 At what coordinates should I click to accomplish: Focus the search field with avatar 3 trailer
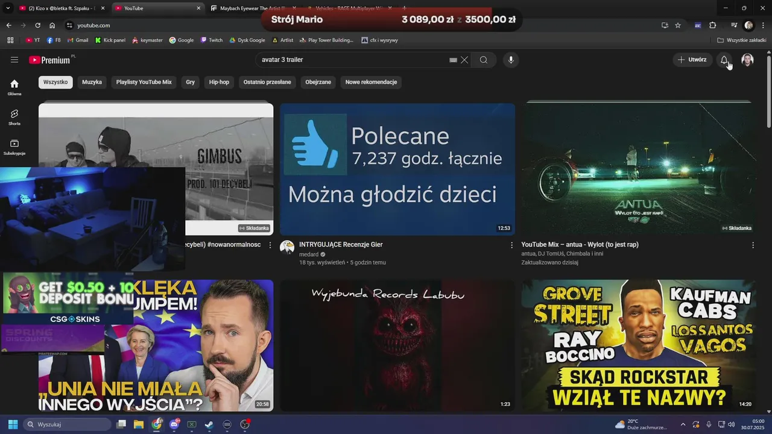tap(353, 60)
